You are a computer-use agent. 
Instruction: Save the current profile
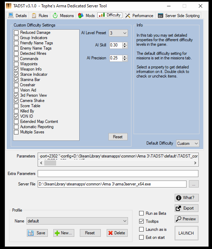(x=37, y=233)
